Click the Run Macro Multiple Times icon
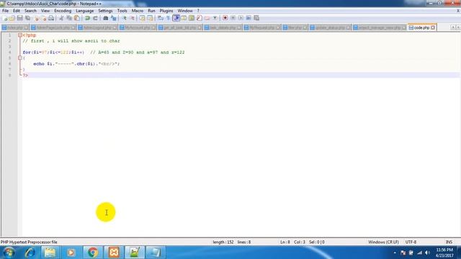Image resolution: width=461 pixels, height=259 pixels. coord(249,18)
